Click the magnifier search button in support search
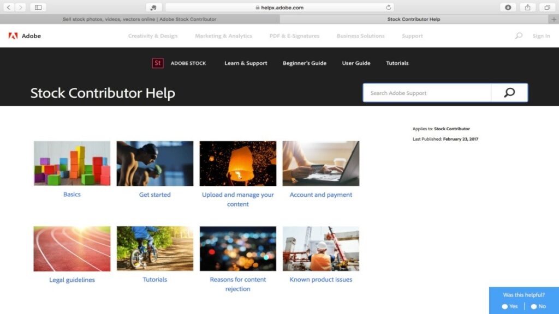The image size is (559, 314). point(509,93)
